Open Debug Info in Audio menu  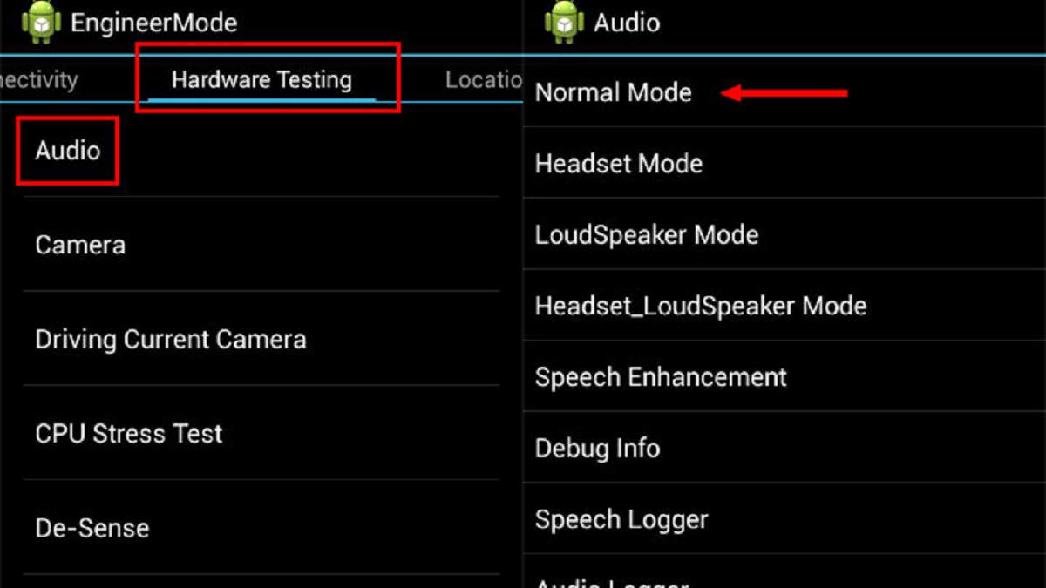click(784, 448)
